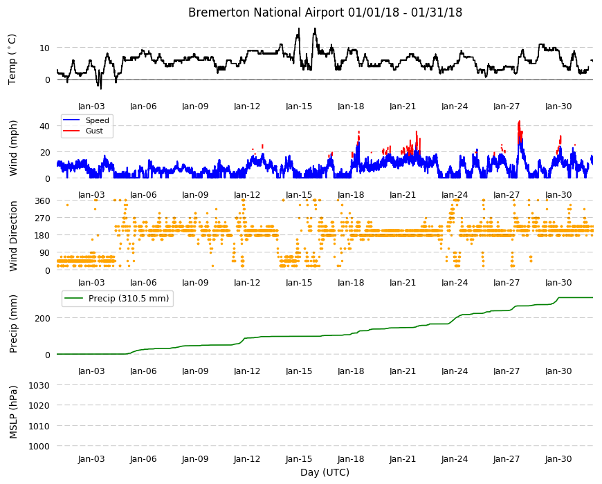Click the Wind Direction axis label
Image resolution: width=602 pixels, height=484 pixels.
13,236
